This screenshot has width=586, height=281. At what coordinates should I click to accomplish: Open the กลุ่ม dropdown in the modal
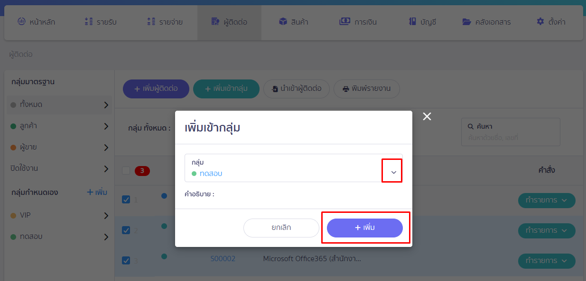point(392,171)
